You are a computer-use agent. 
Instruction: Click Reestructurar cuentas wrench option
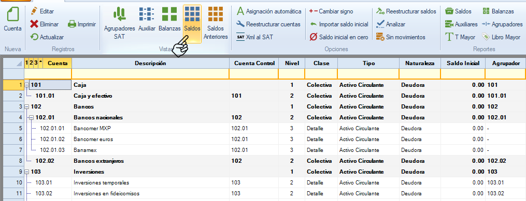[268, 24]
